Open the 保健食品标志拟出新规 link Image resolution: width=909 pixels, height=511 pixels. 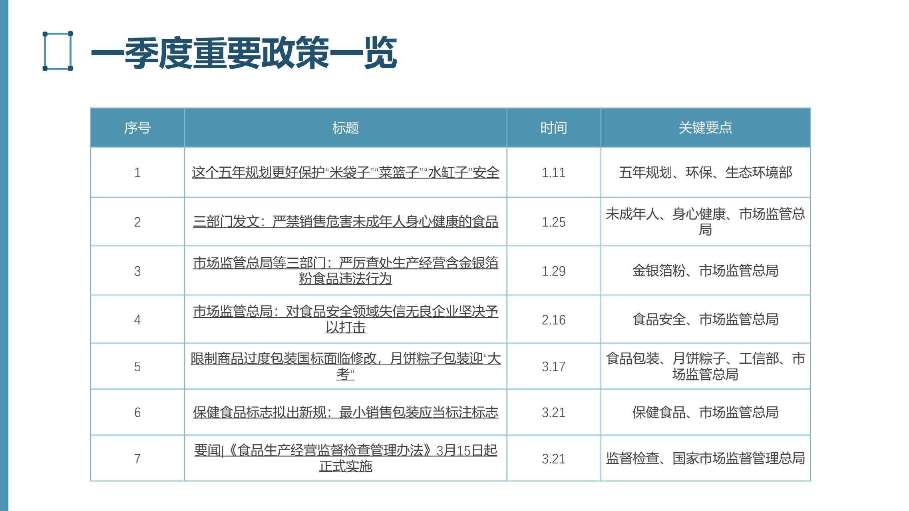[x=345, y=412]
